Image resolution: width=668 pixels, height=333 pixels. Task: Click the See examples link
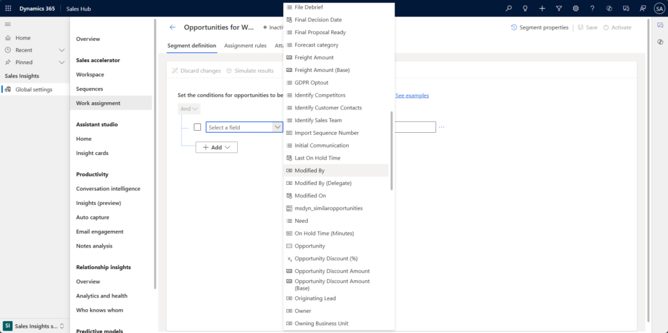click(411, 95)
